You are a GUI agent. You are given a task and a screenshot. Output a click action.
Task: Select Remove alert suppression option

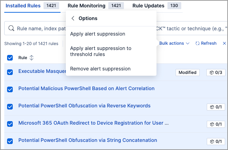[100, 69]
